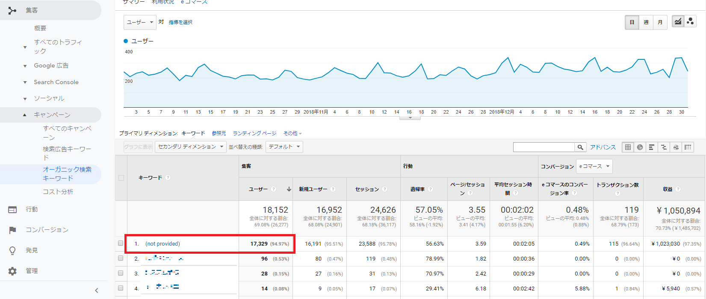Screen dimensions: 706x299
Task: Select the comparison view icon
Action: tap(664, 147)
